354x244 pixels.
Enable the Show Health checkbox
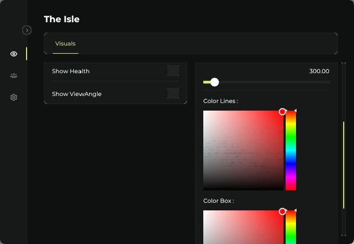(x=173, y=71)
